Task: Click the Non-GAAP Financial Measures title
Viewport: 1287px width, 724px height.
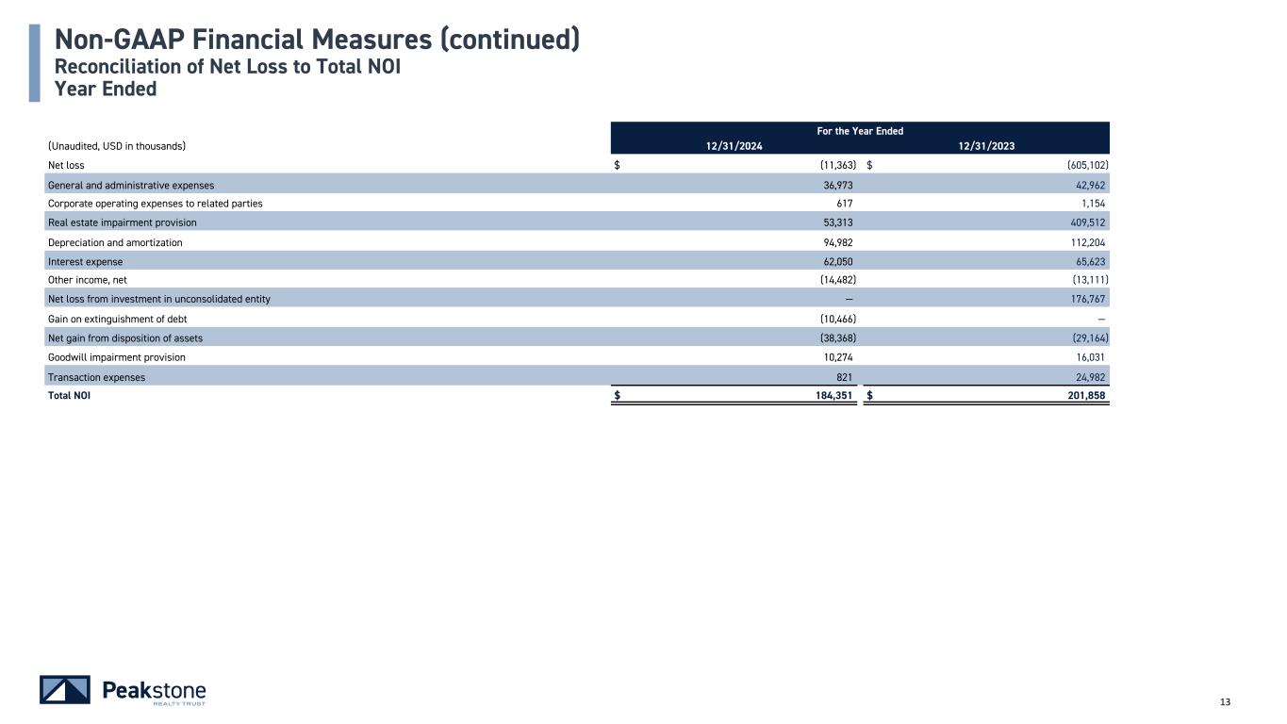Action: point(317,41)
